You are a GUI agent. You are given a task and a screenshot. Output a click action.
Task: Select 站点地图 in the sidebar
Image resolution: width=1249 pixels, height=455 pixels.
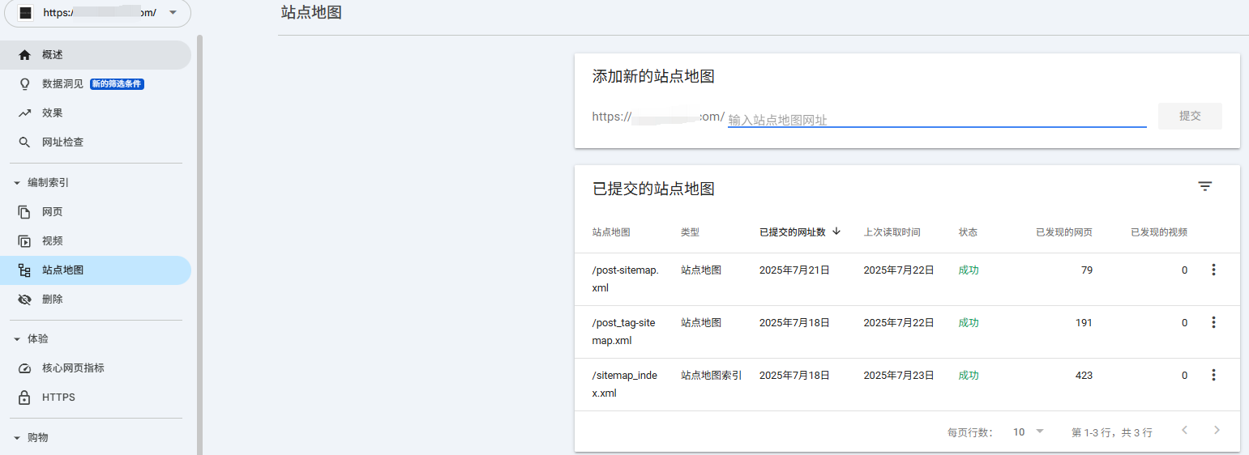pyautogui.click(x=96, y=270)
